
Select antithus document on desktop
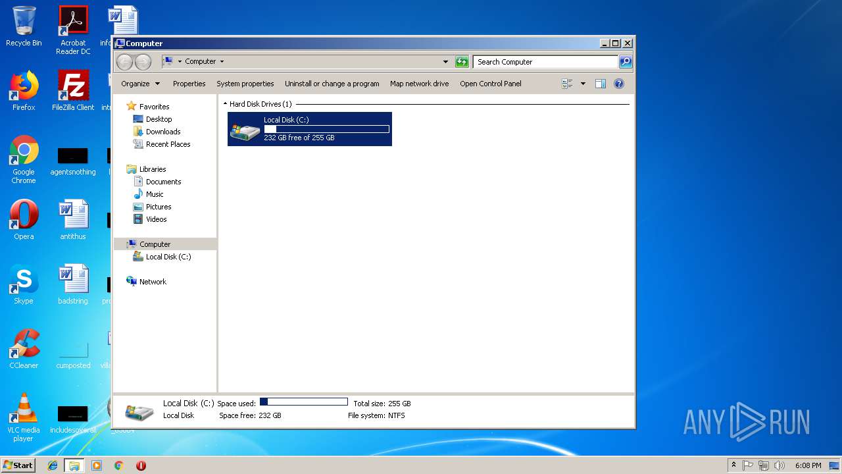(73, 220)
